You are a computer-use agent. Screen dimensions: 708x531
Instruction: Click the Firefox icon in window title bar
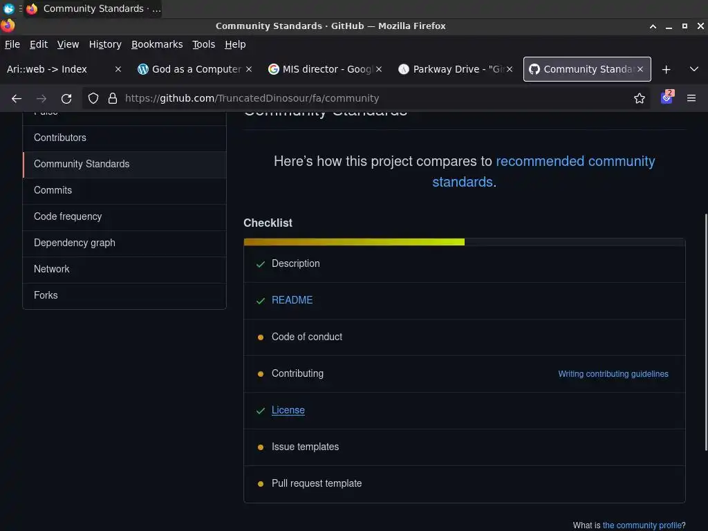(8, 26)
